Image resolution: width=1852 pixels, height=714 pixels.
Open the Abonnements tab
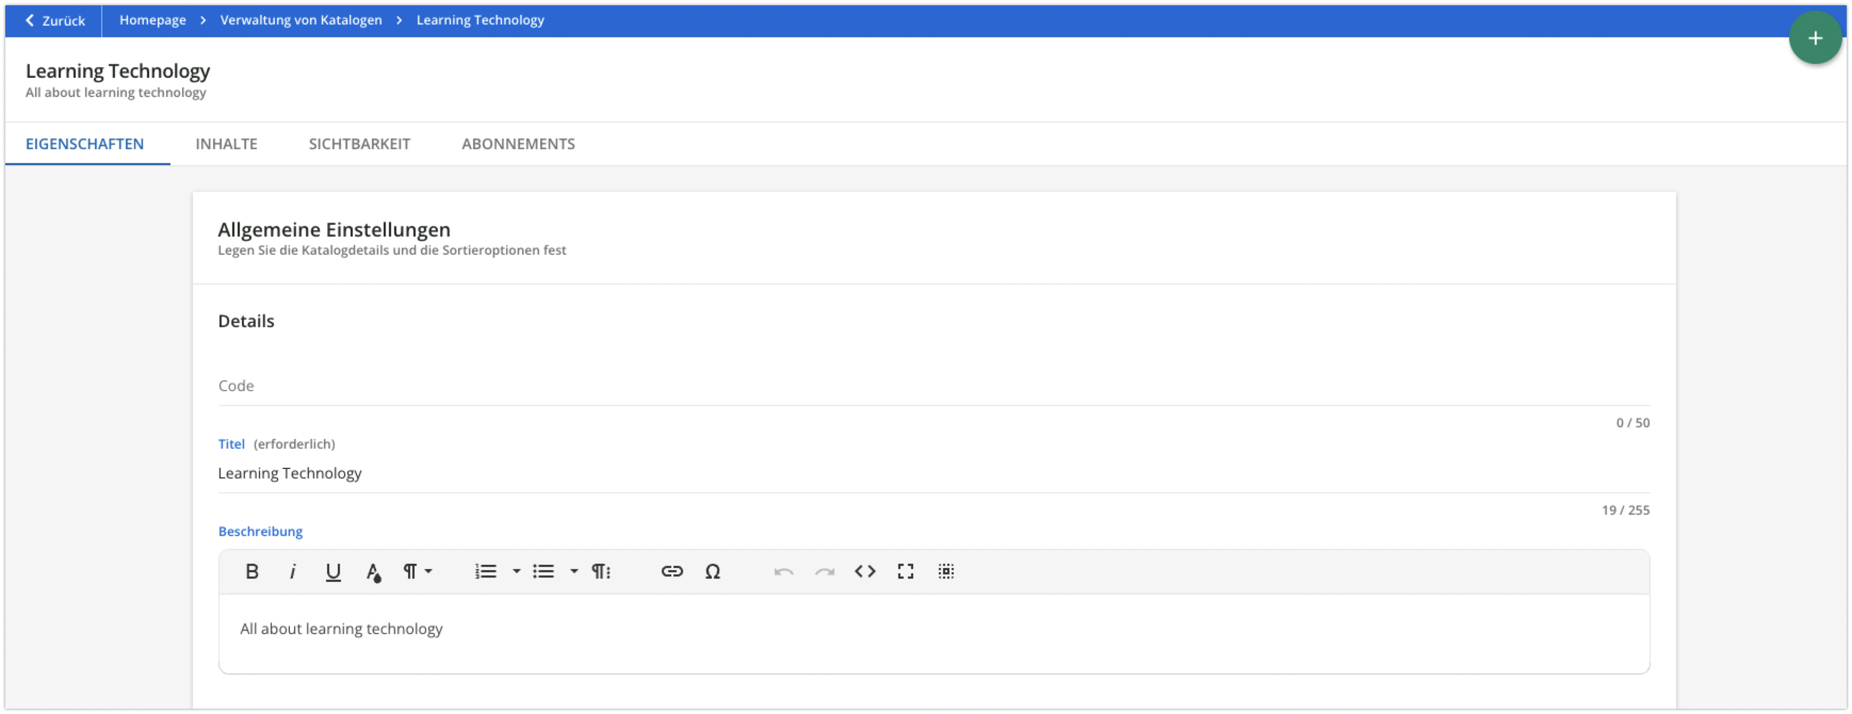518,144
